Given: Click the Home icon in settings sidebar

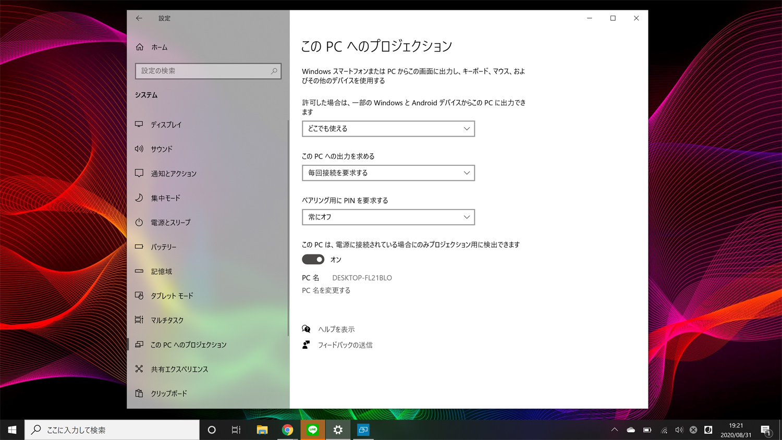Looking at the screenshot, I should [x=140, y=47].
